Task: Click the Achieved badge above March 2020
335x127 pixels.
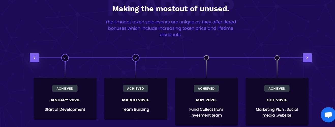Action: [x=135, y=89]
